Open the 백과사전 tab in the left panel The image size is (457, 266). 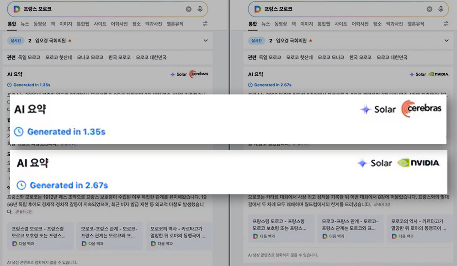tap(154, 24)
